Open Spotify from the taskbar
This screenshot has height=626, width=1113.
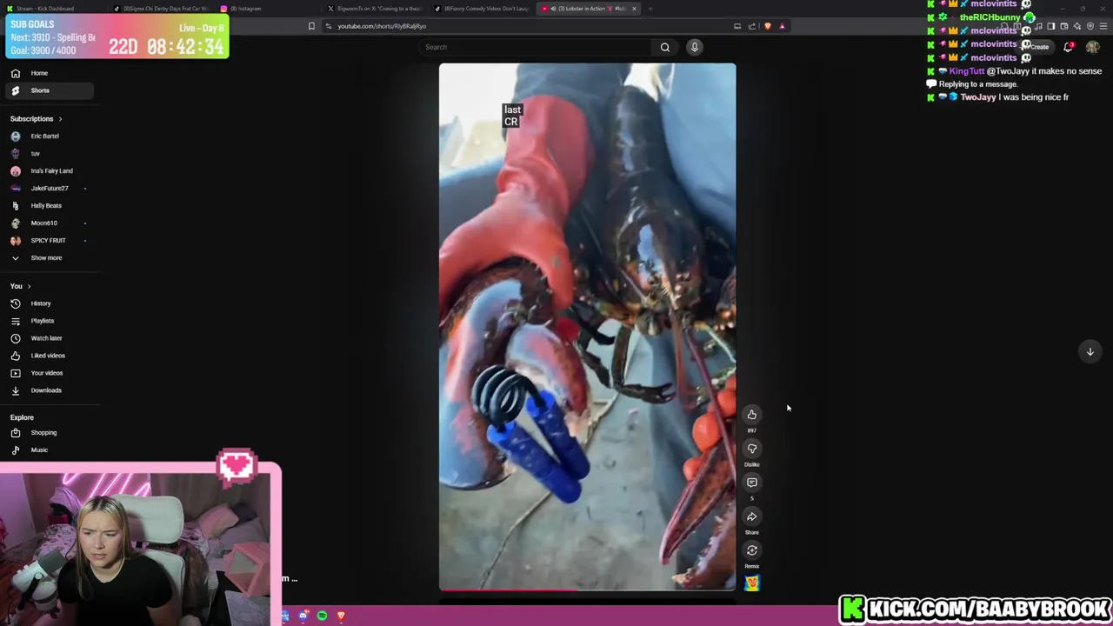pos(322,616)
